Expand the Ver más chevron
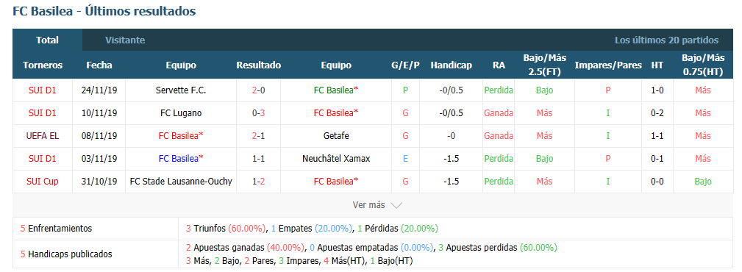The image size is (742, 272). 396,206
